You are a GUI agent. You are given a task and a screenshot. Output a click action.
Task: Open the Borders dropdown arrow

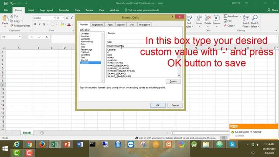pyautogui.click(x=57, y=24)
